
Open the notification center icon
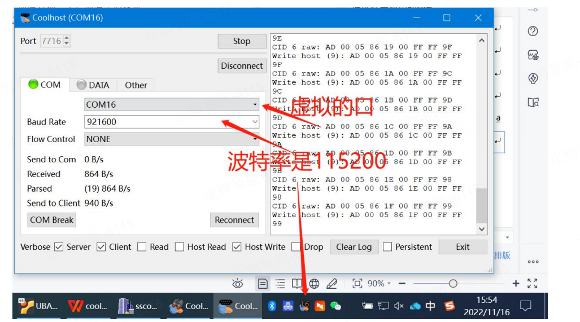(525, 306)
